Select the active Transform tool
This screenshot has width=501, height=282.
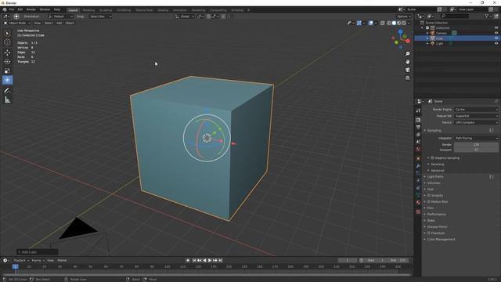[7, 80]
